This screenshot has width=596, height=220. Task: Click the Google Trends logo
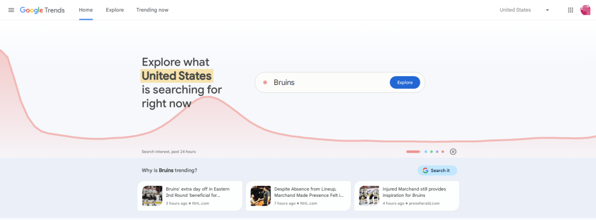coord(42,10)
